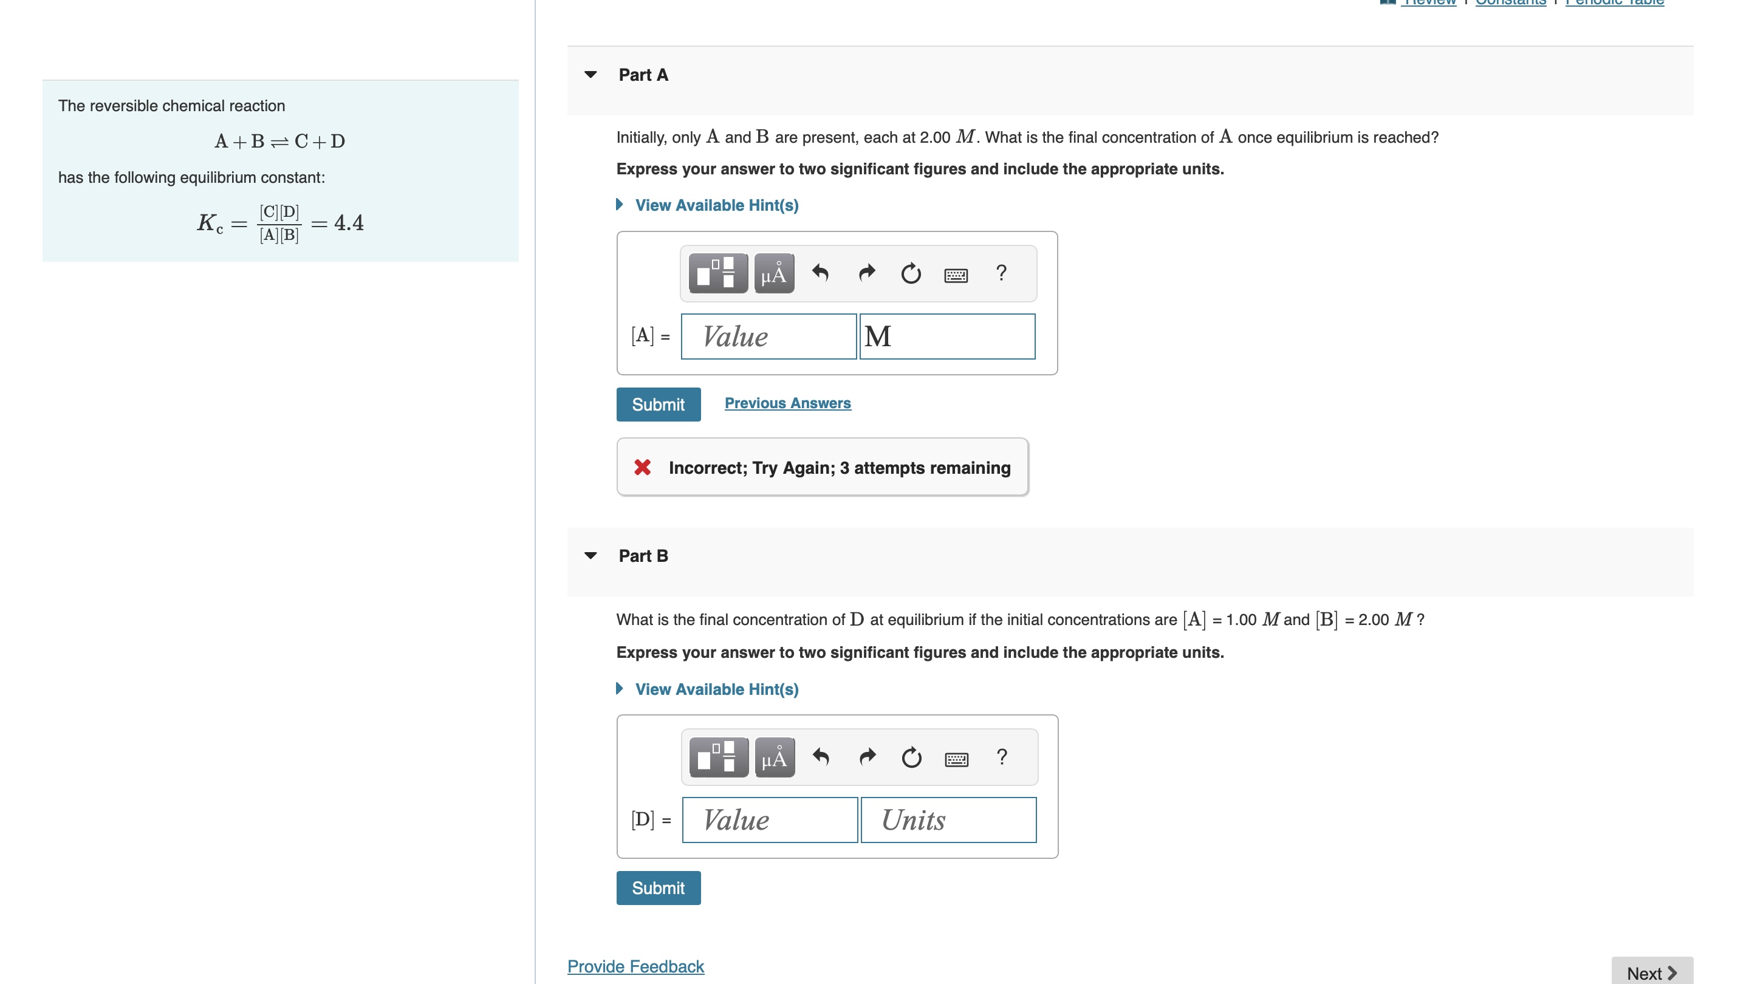Click the Greek letter/symbol icon in Part A
Image resolution: width=1749 pixels, height=984 pixels.
point(772,272)
